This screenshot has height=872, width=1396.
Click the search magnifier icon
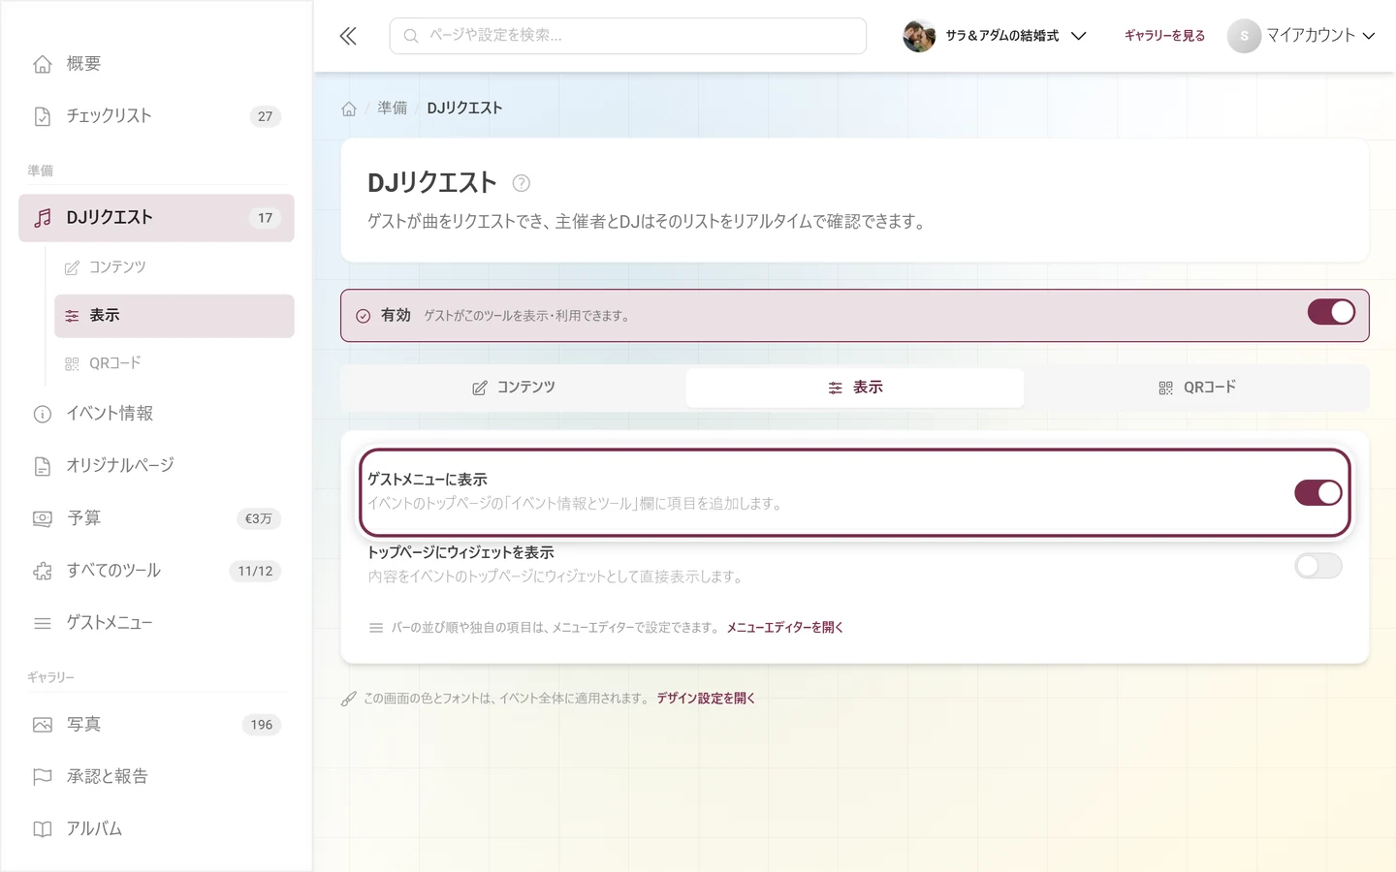(411, 36)
